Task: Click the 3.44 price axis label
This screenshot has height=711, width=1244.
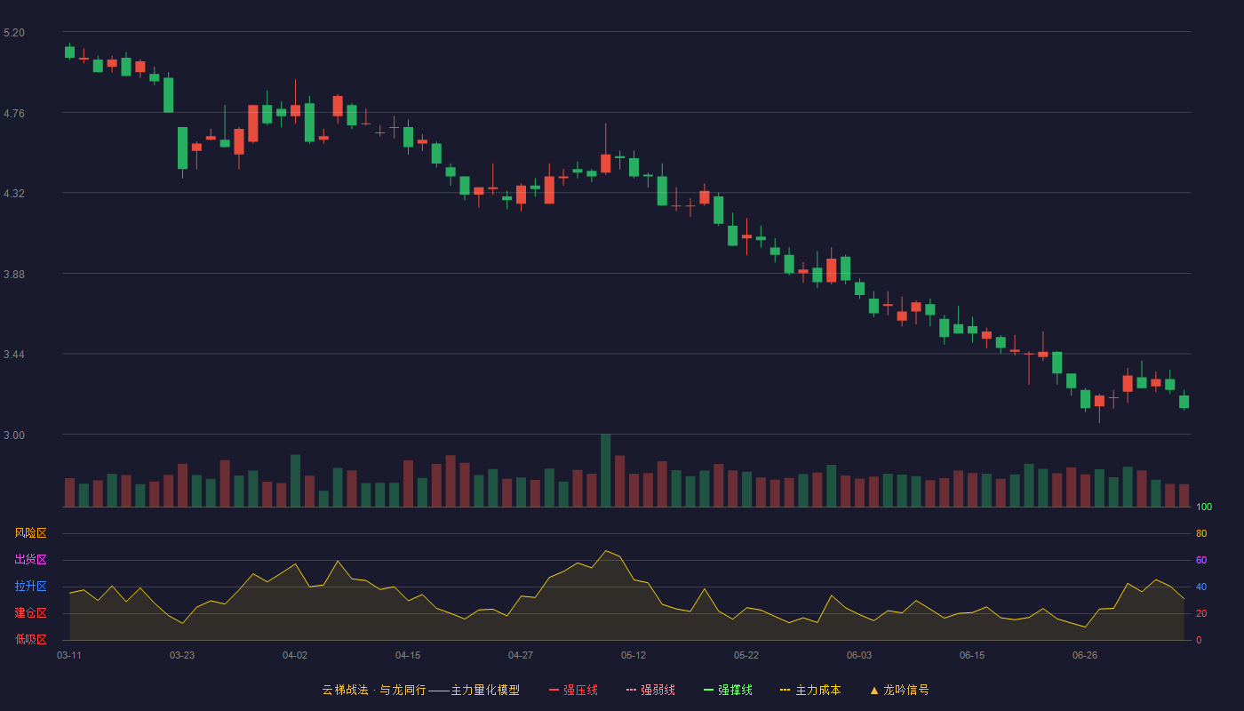Action: click(x=14, y=355)
